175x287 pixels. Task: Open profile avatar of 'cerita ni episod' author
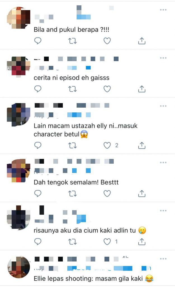(18, 67)
